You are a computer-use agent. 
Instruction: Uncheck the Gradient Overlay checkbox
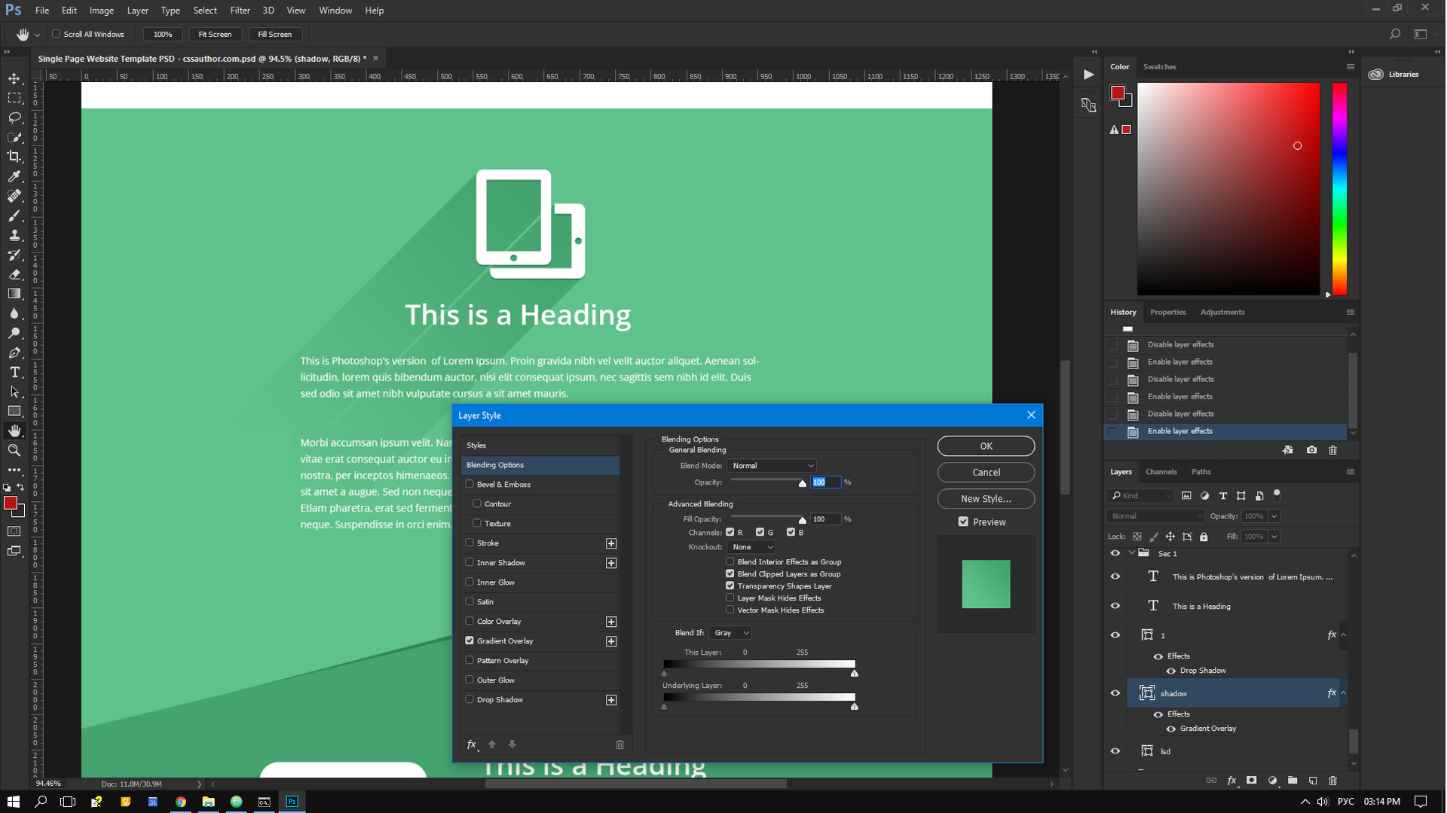(470, 640)
